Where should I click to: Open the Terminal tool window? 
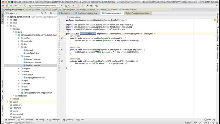coord(10,120)
